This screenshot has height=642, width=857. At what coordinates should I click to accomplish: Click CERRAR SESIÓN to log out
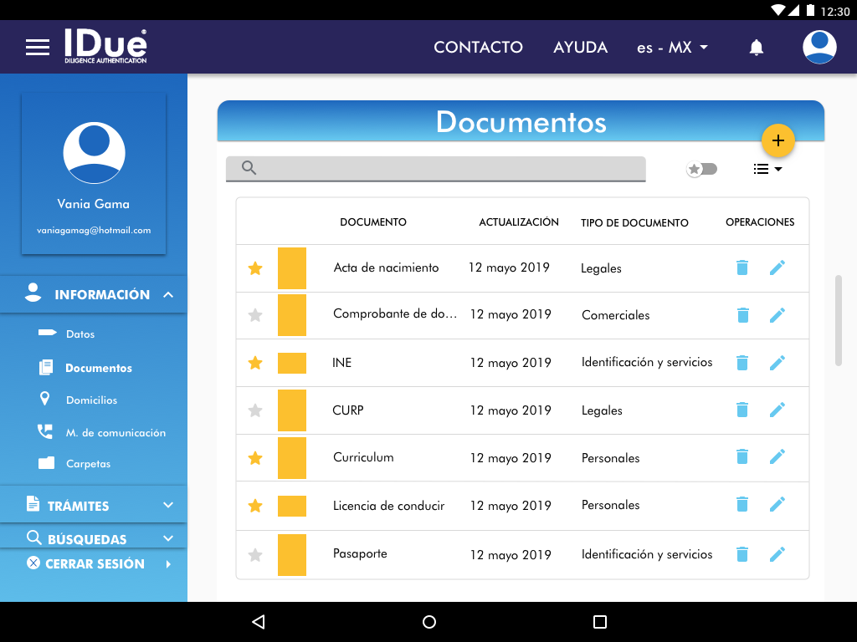(x=95, y=564)
